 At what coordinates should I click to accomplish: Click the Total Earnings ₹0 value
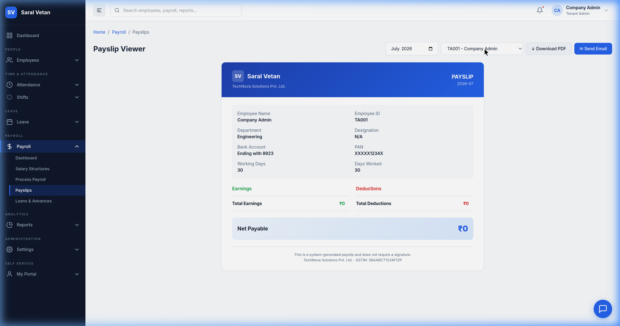(x=342, y=204)
